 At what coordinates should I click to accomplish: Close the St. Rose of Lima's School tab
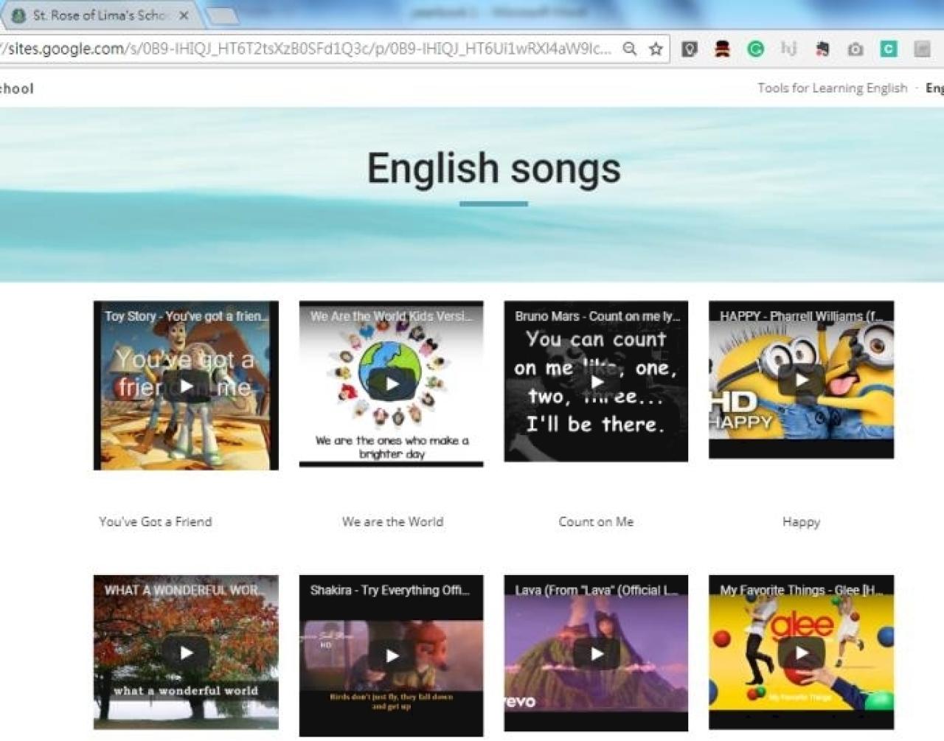(x=184, y=15)
